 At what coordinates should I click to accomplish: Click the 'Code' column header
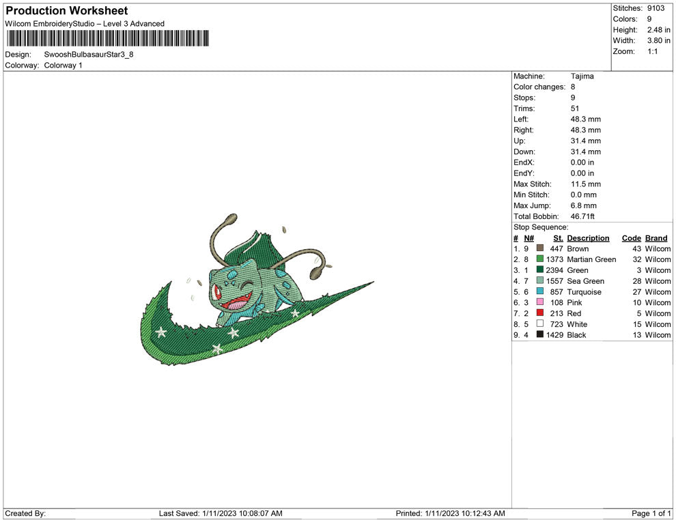click(x=631, y=238)
